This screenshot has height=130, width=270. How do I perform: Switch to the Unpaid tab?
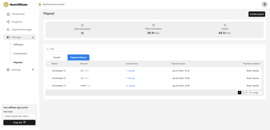point(57,58)
